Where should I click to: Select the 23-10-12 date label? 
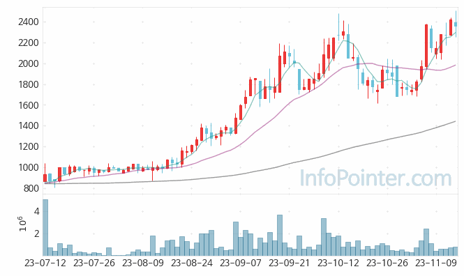pyautogui.click(x=338, y=263)
